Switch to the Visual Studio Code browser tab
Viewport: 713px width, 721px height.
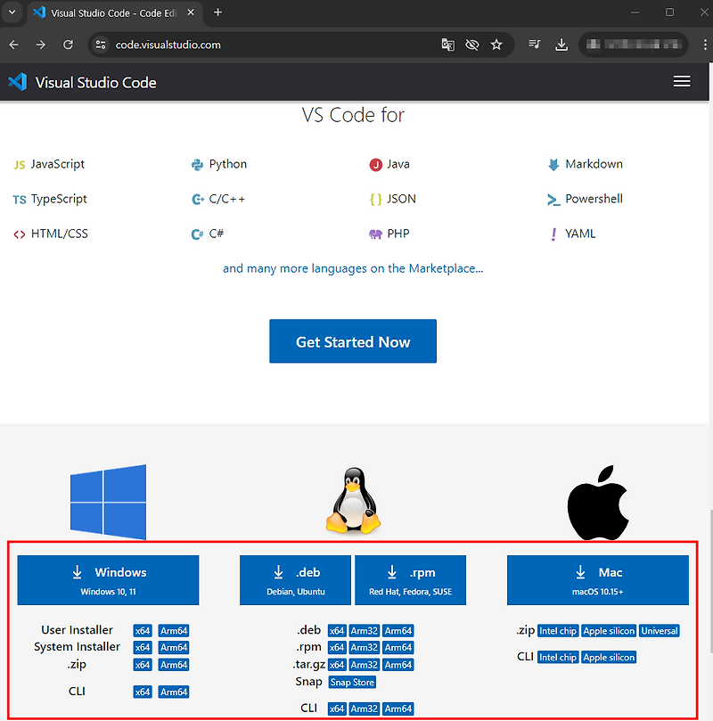click(x=107, y=13)
